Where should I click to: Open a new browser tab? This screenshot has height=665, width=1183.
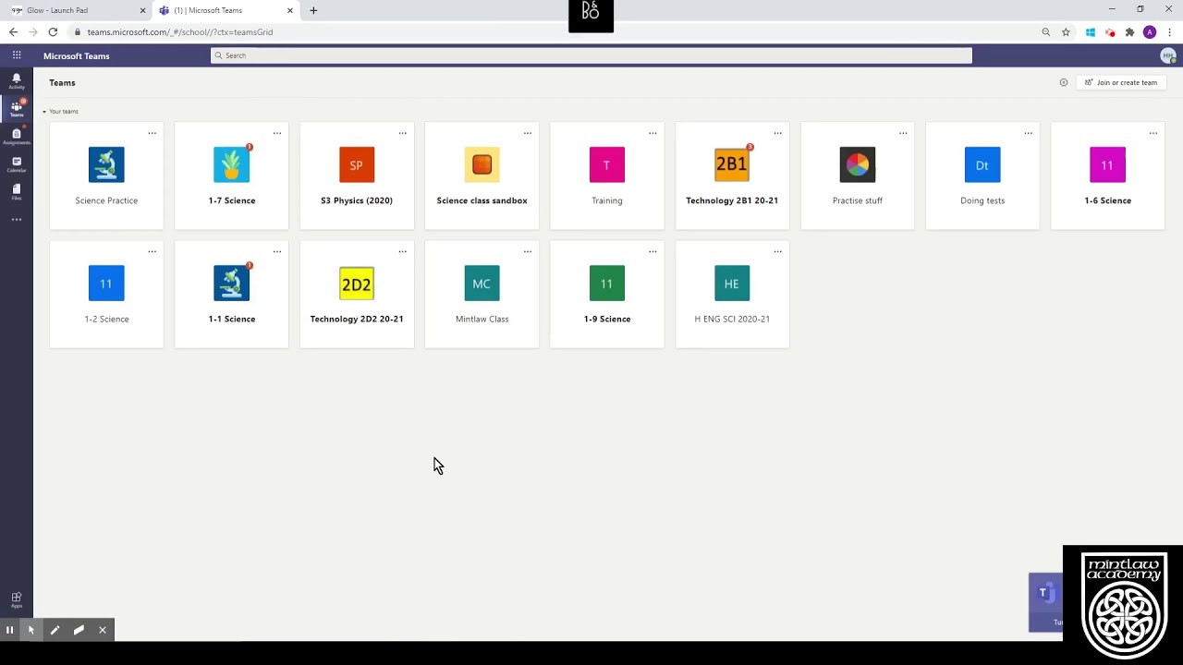(313, 10)
